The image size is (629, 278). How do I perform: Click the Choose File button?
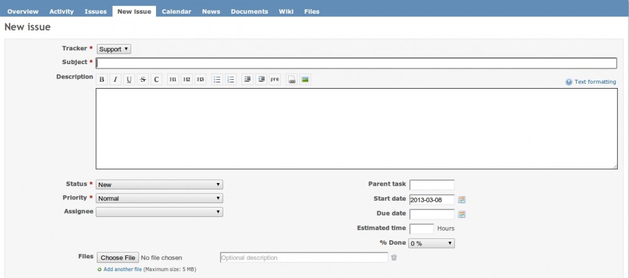tap(118, 257)
